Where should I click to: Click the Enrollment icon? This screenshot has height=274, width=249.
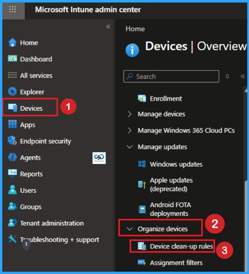(x=142, y=99)
